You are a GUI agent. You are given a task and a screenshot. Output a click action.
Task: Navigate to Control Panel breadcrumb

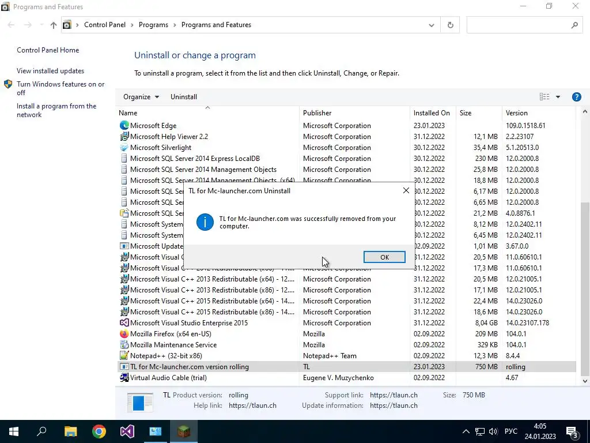pos(105,25)
